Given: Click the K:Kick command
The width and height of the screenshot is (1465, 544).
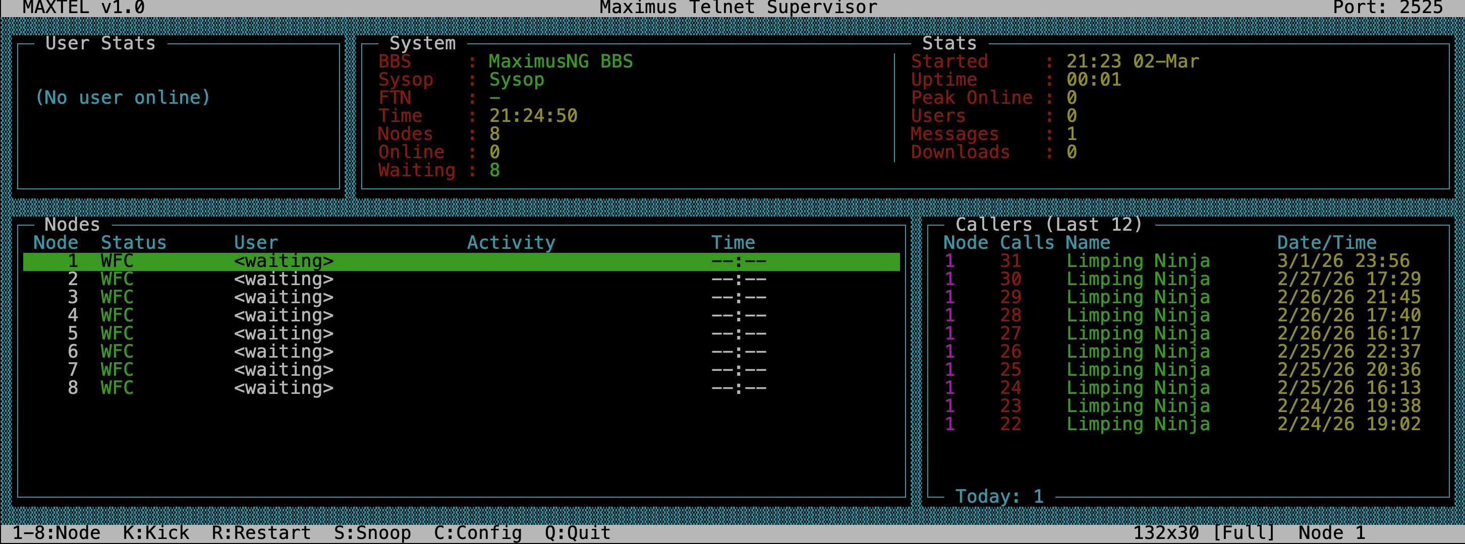Looking at the screenshot, I should [156, 532].
